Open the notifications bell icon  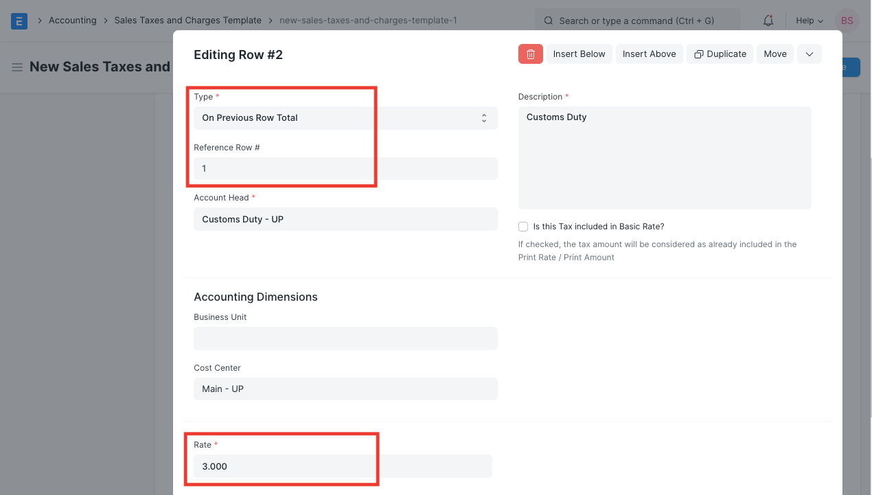(x=768, y=21)
